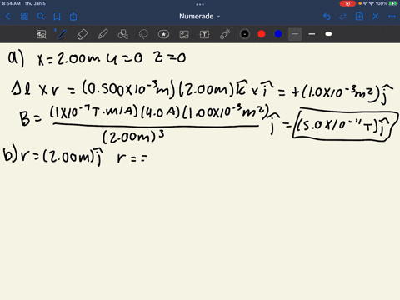Bookmark this page
The width and height of the screenshot is (400, 300).
57,17
